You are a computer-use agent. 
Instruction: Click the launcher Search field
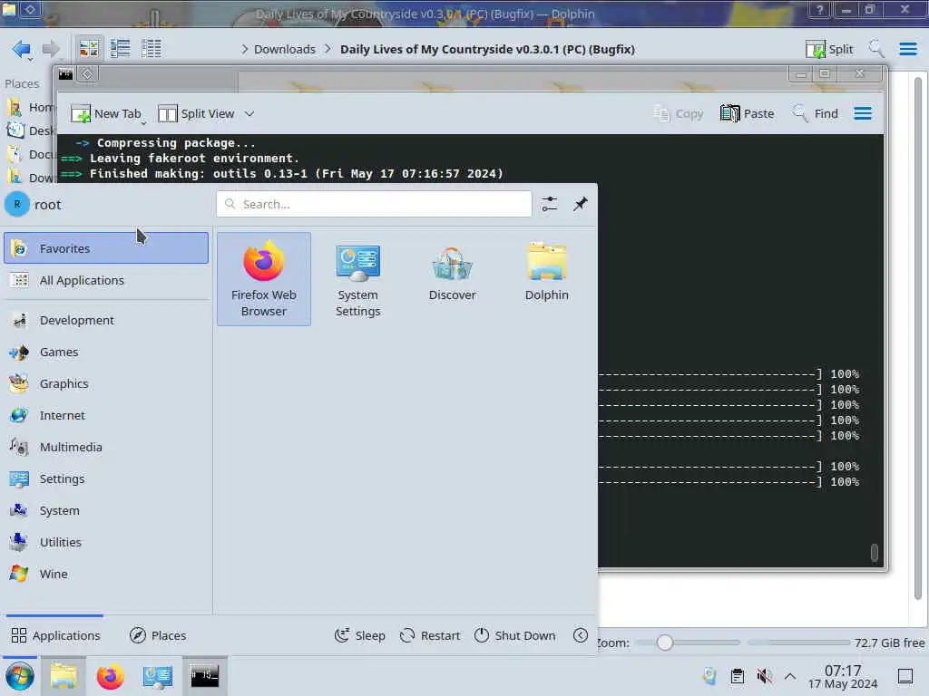click(x=374, y=204)
